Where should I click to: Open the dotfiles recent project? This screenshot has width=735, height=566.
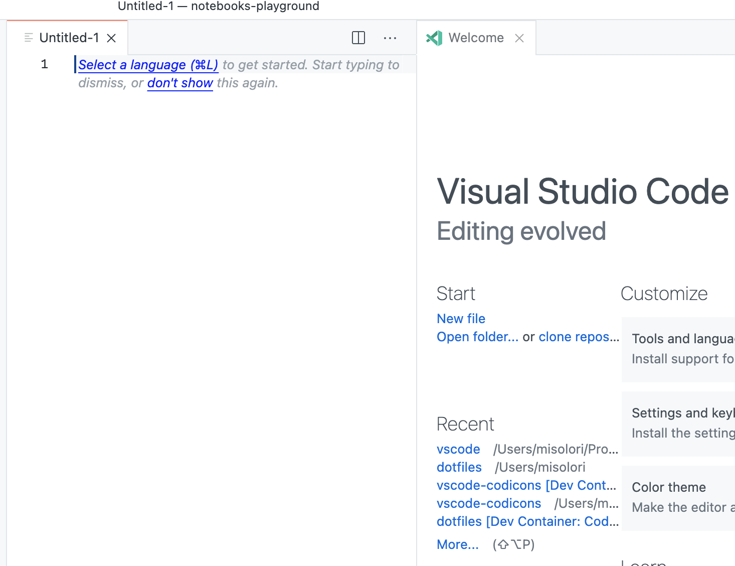coord(459,467)
